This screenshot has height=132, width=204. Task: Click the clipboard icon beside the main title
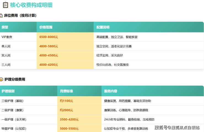click(5, 5)
